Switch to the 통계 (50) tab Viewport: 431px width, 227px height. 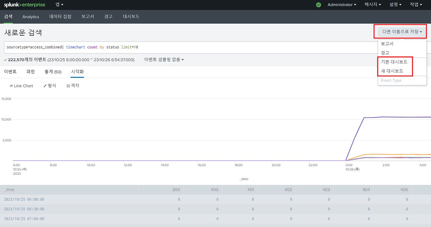point(53,72)
